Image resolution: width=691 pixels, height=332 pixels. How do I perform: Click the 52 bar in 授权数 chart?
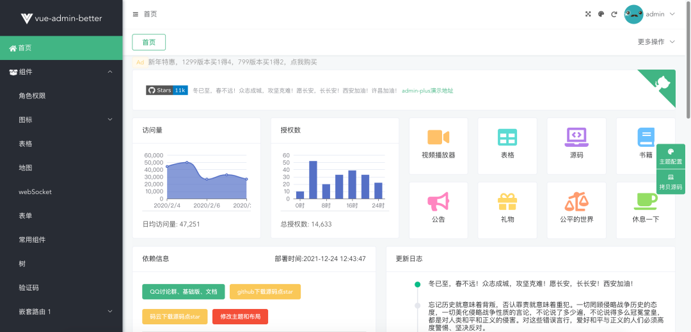pyautogui.click(x=313, y=180)
